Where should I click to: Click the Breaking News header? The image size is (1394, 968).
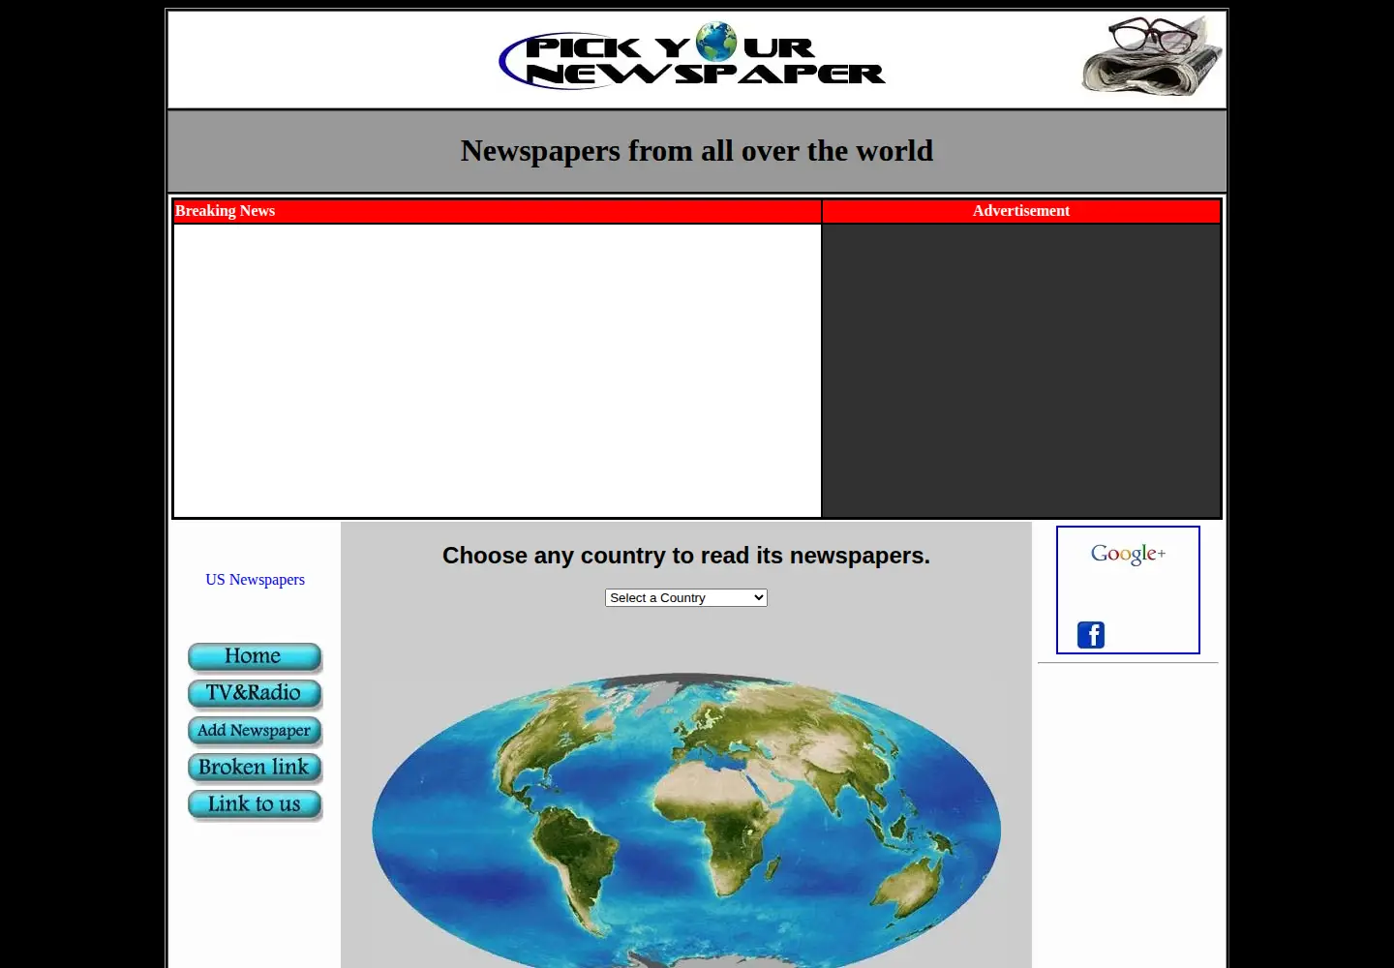[225, 211]
